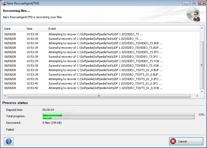Maximize the Nero RescueAgent window
The height and width of the screenshot is (148, 207).
[194, 3]
